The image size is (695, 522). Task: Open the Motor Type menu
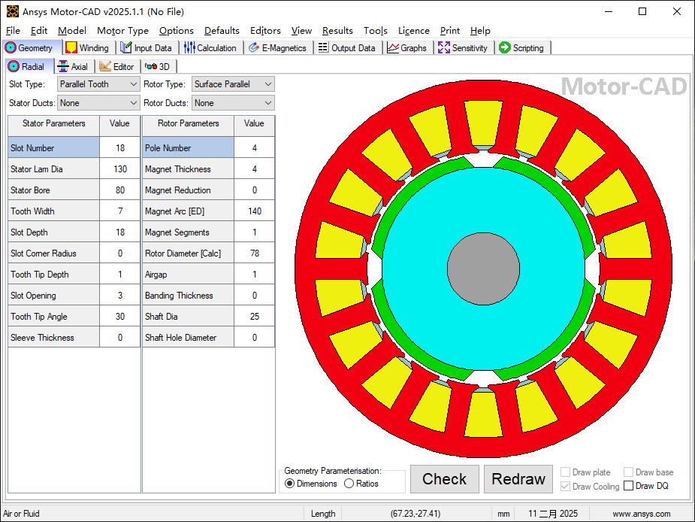[122, 31]
